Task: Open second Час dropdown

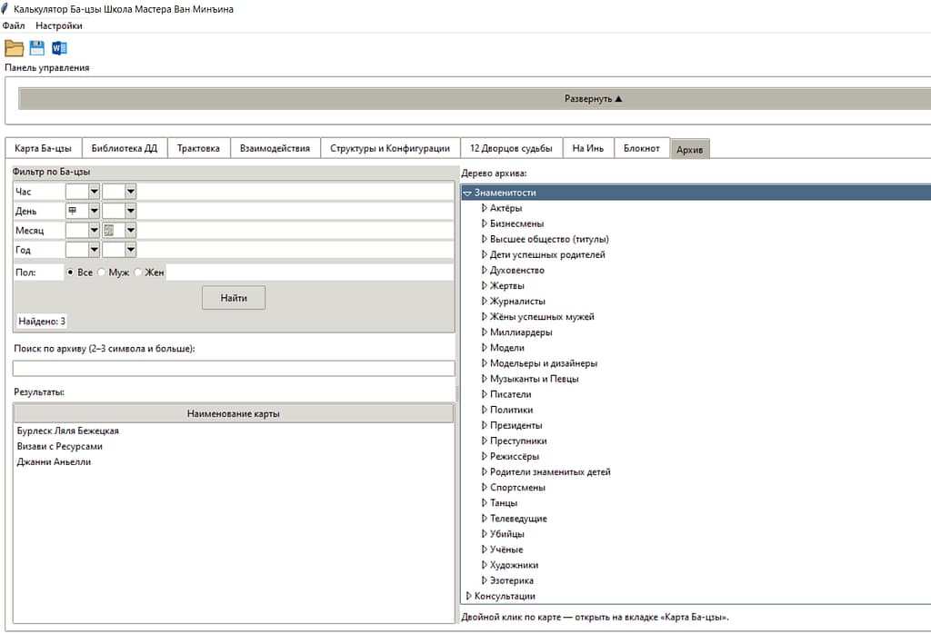Action: tap(131, 192)
